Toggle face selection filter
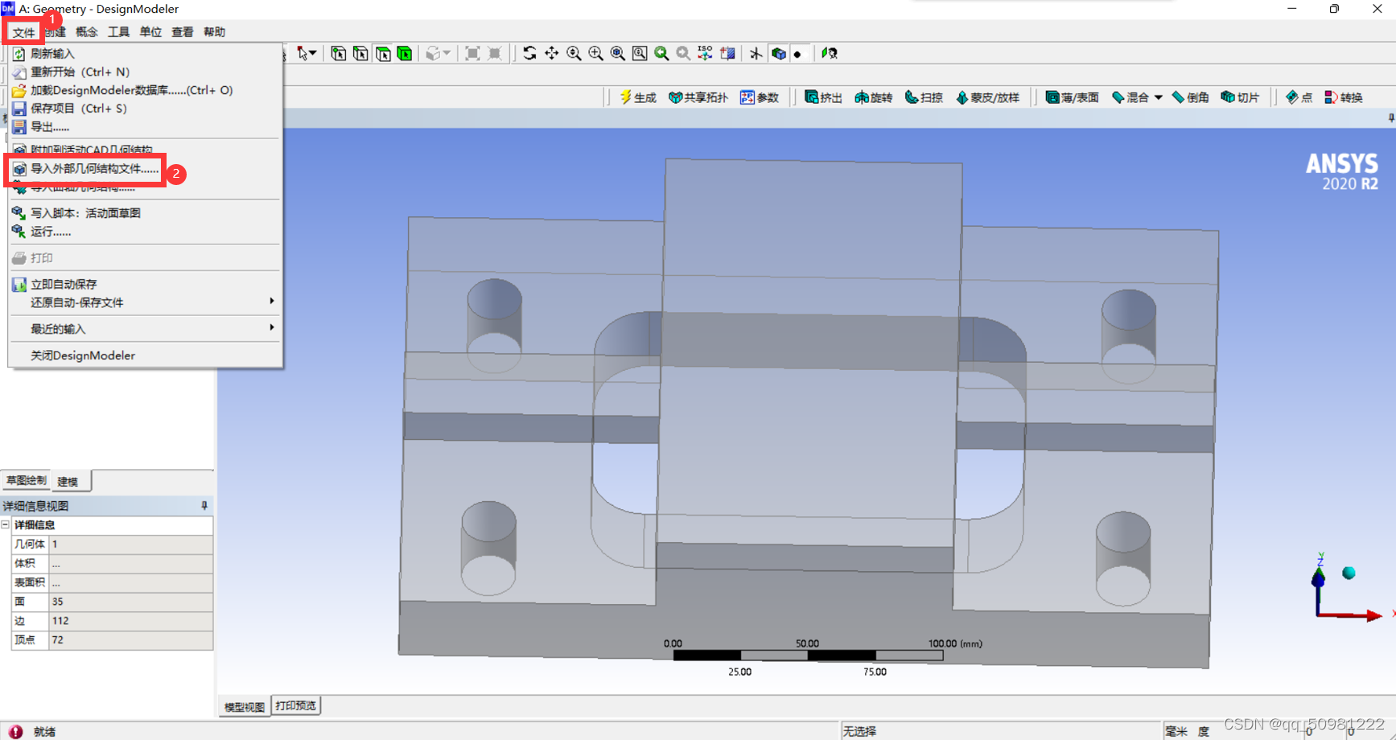This screenshot has width=1396, height=740. tap(383, 53)
